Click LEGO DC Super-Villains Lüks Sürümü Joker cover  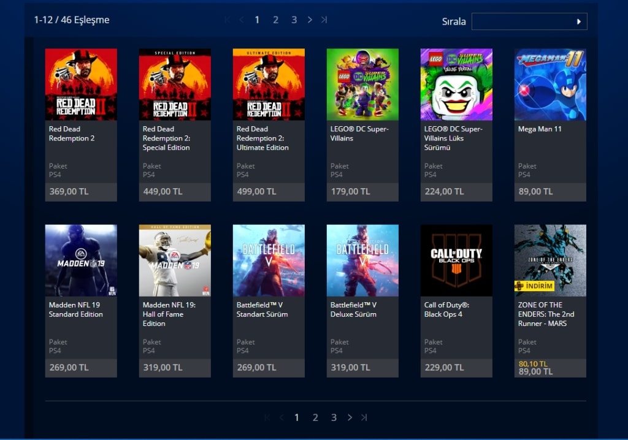click(456, 85)
